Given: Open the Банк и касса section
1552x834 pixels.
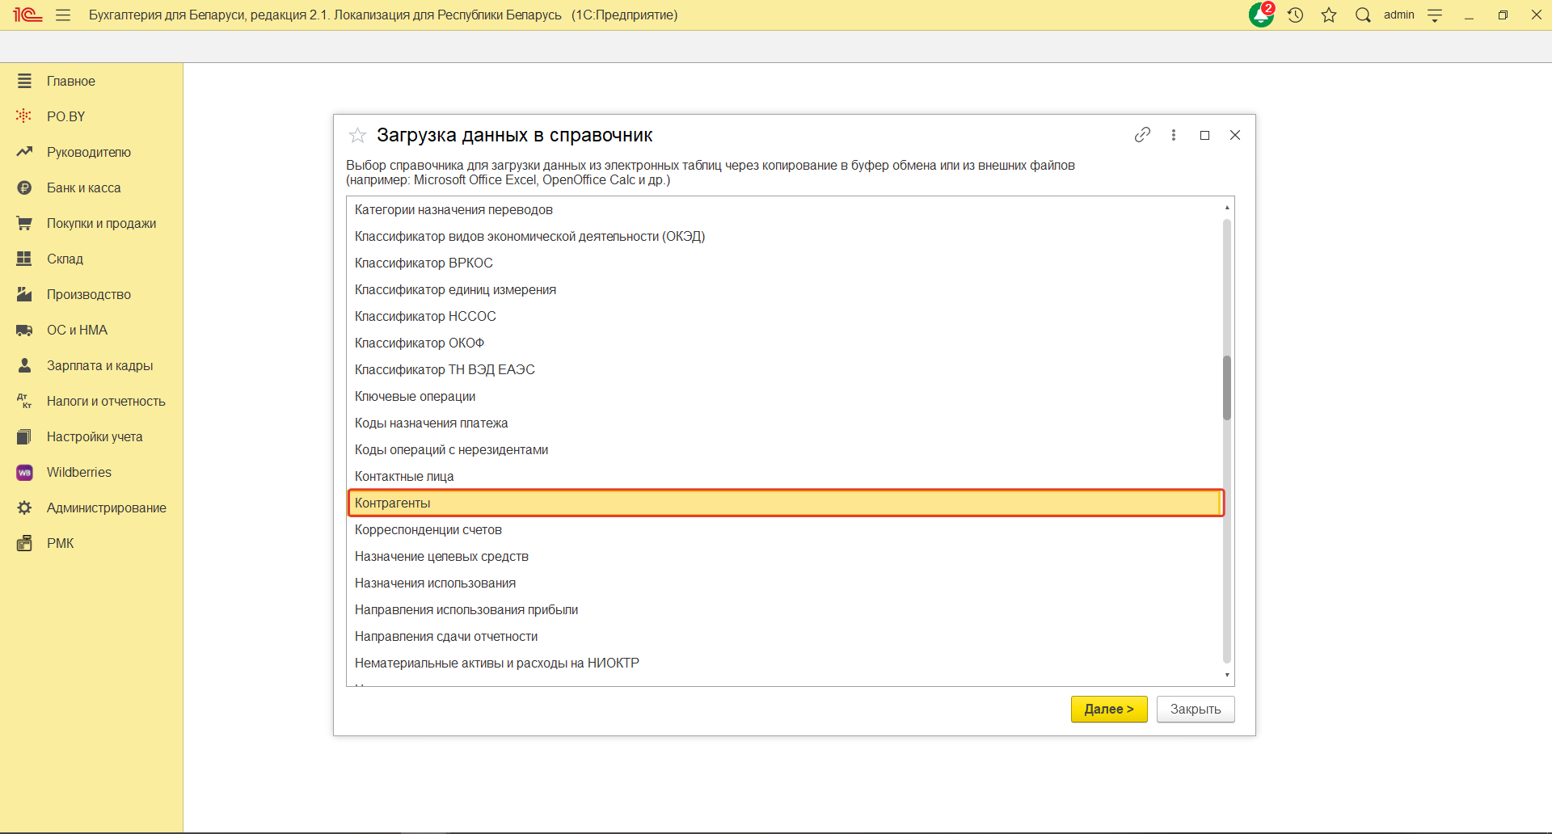Looking at the screenshot, I should pos(83,187).
